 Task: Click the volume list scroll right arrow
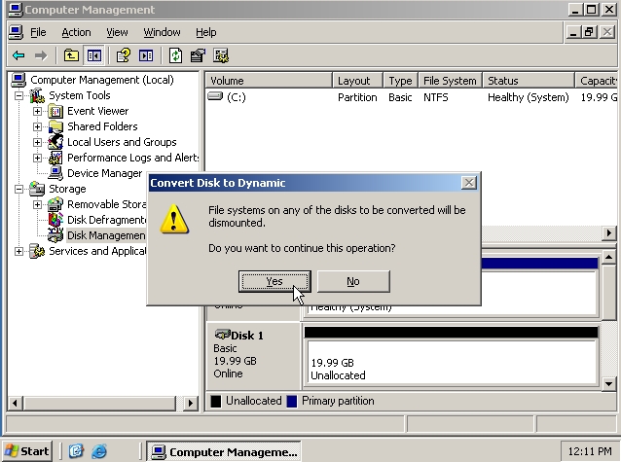[608, 233]
